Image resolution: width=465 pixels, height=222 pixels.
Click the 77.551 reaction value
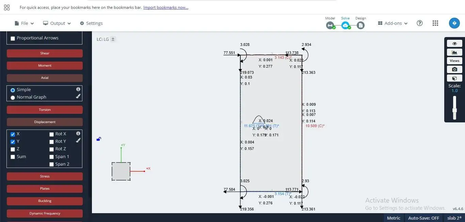point(229,53)
